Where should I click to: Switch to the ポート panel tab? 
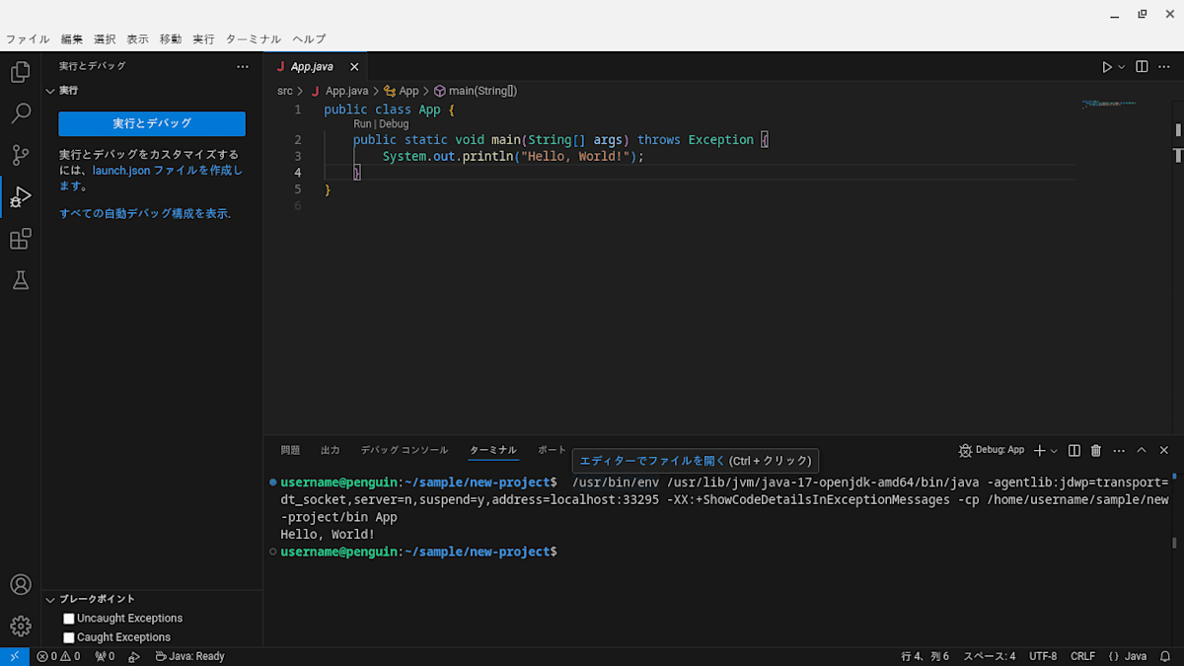553,450
